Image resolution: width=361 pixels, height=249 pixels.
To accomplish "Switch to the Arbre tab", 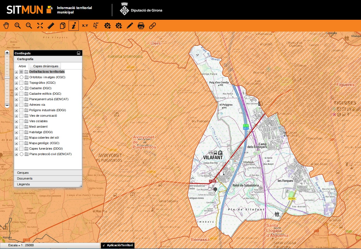I will [22, 66].
